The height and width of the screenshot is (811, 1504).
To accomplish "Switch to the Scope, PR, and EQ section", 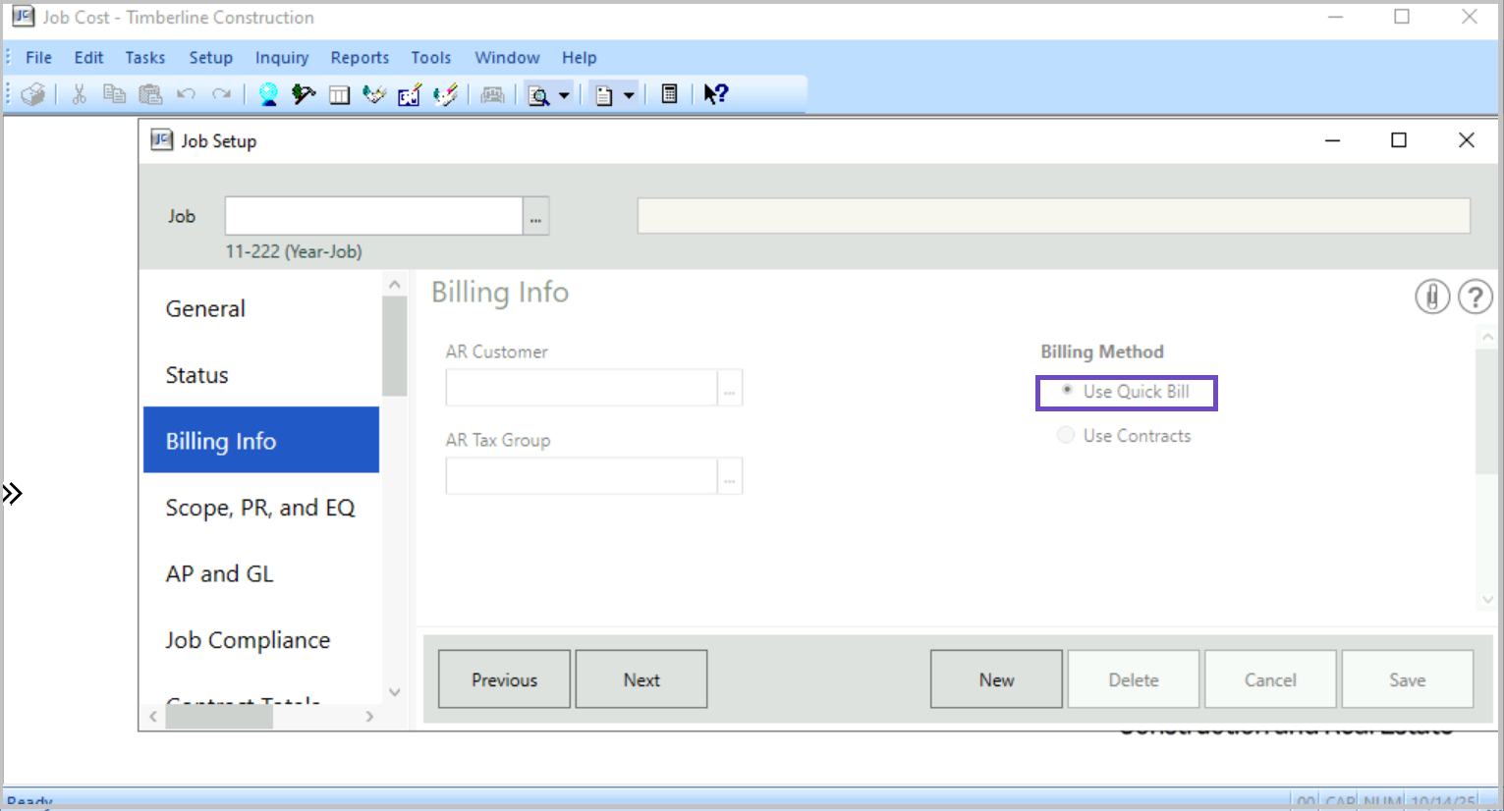I will 260,508.
